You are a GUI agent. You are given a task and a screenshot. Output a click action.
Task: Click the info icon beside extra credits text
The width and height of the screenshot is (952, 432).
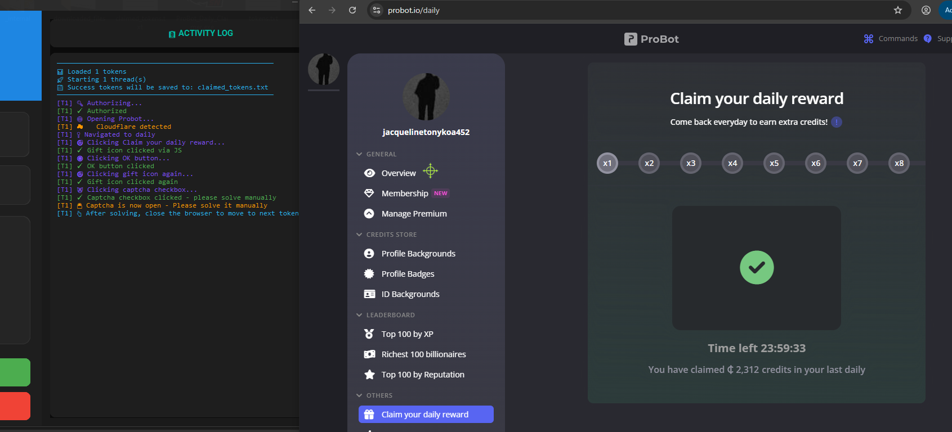pyautogui.click(x=837, y=122)
